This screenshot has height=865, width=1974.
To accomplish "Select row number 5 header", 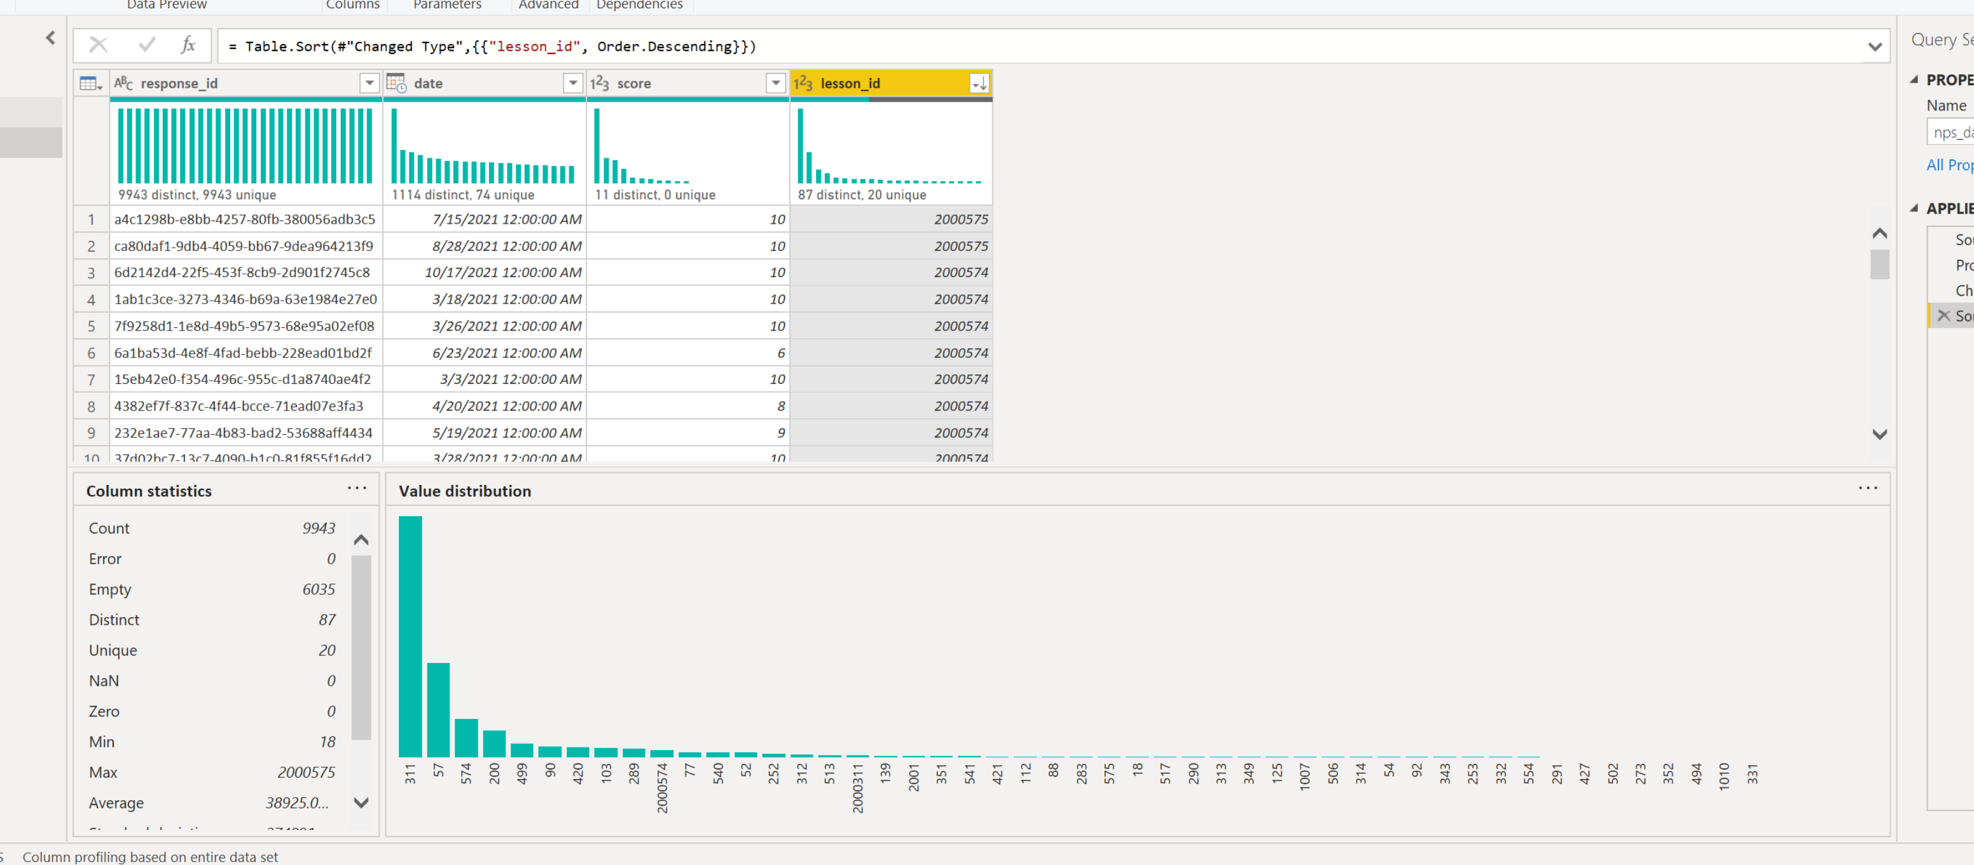I will 91,325.
